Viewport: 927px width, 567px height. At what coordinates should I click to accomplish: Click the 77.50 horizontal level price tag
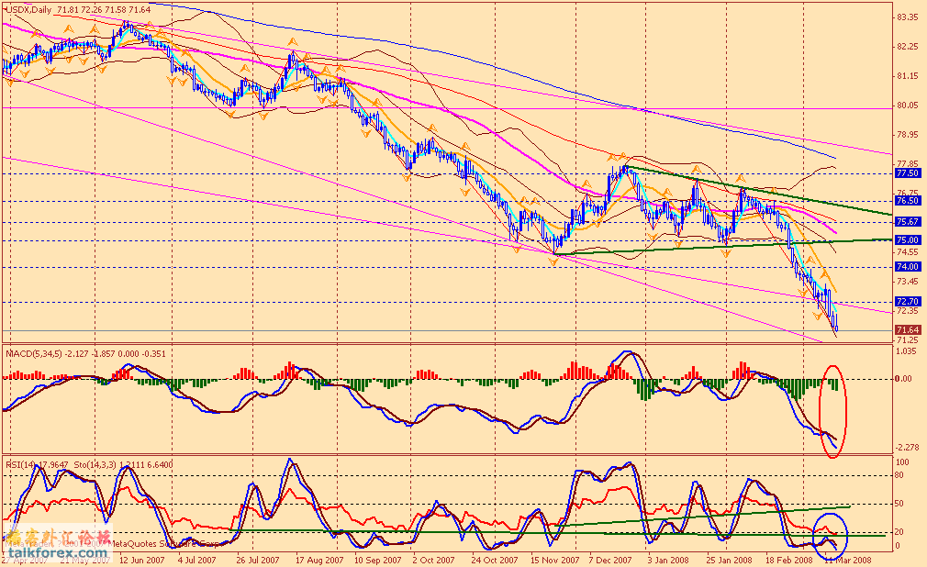[x=908, y=173]
